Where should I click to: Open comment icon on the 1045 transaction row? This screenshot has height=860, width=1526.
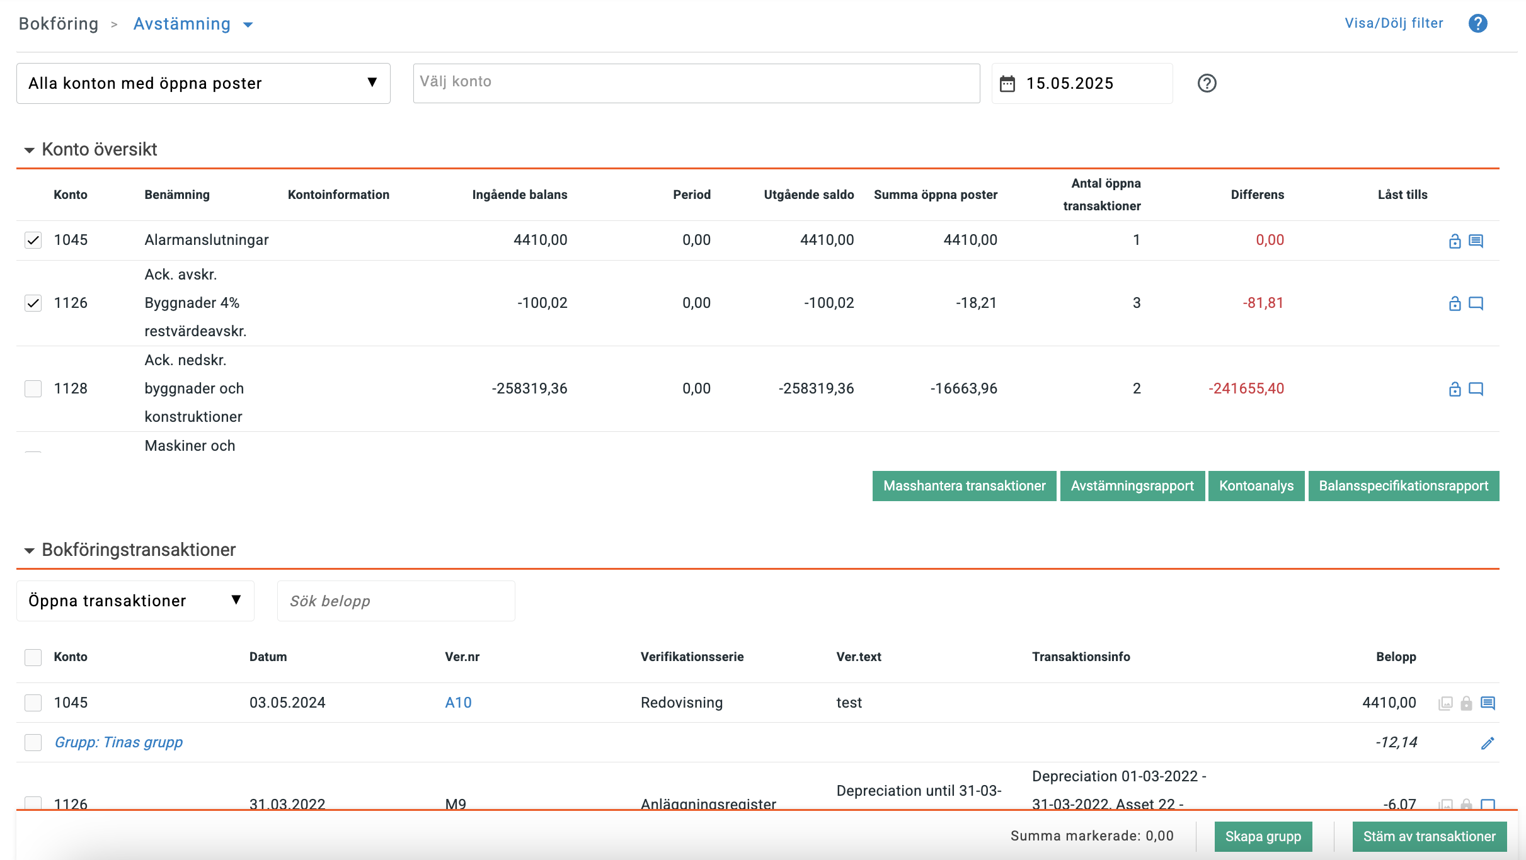[x=1488, y=703]
